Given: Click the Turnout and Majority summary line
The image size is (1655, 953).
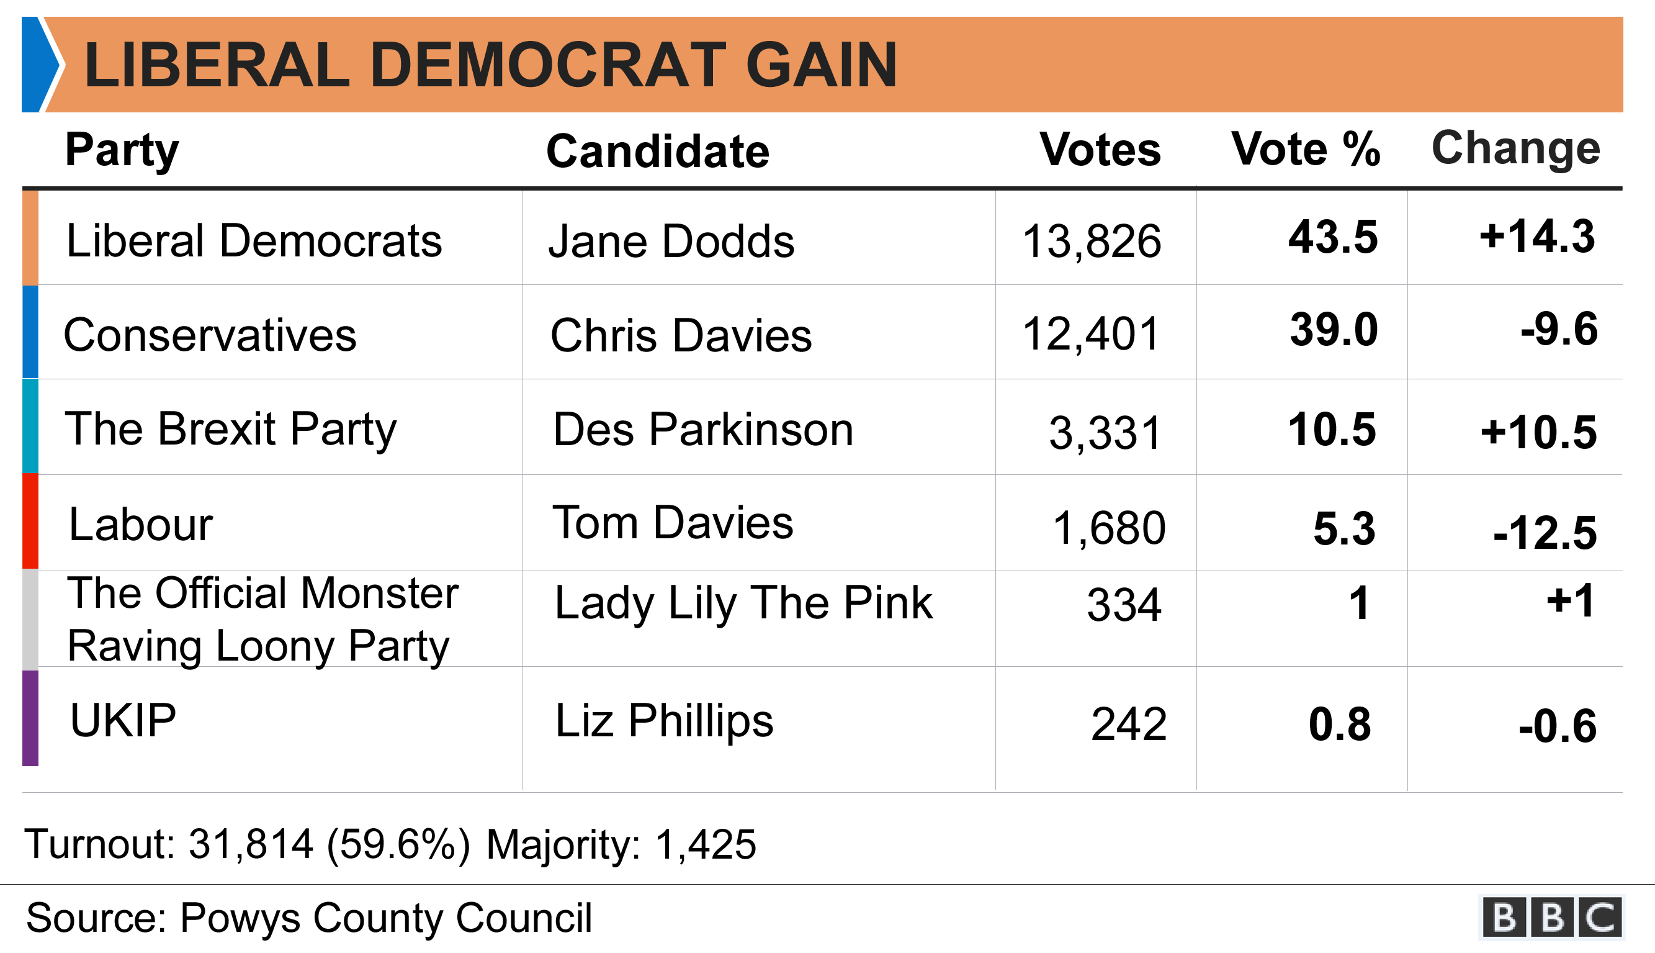Looking at the screenshot, I should (x=390, y=844).
